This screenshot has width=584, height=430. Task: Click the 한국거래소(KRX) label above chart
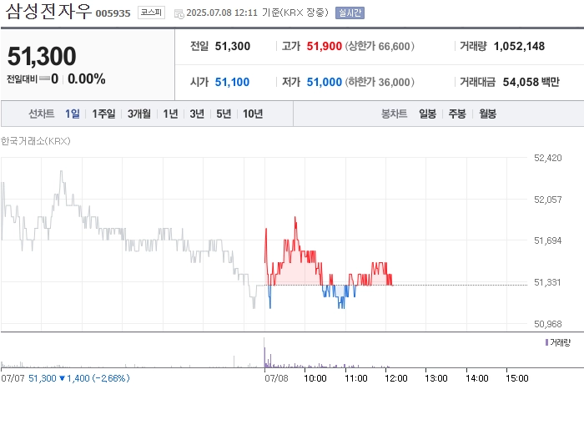(x=35, y=141)
